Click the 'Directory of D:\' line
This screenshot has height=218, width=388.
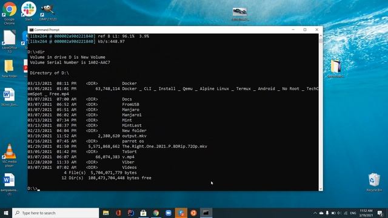click(50, 73)
